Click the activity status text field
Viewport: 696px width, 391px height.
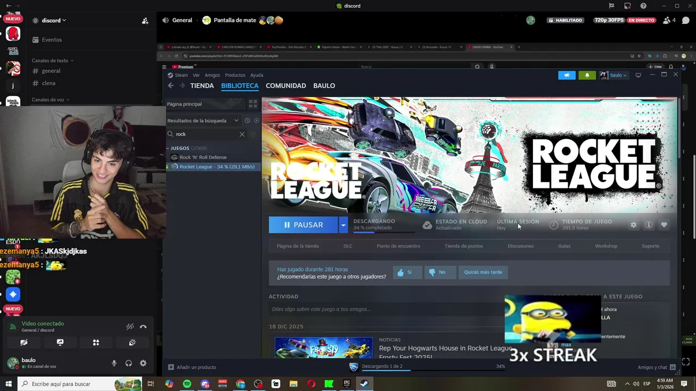pyautogui.click(x=386, y=309)
